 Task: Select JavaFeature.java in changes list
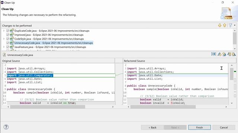pyautogui.click(x=50, y=47)
